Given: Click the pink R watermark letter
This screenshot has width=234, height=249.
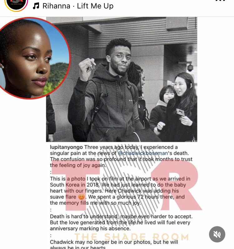Looking at the screenshot, I should pos(176,186).
